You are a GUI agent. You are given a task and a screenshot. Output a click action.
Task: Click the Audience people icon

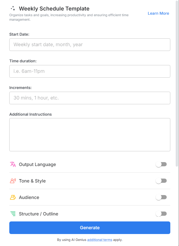coord(13,197)
